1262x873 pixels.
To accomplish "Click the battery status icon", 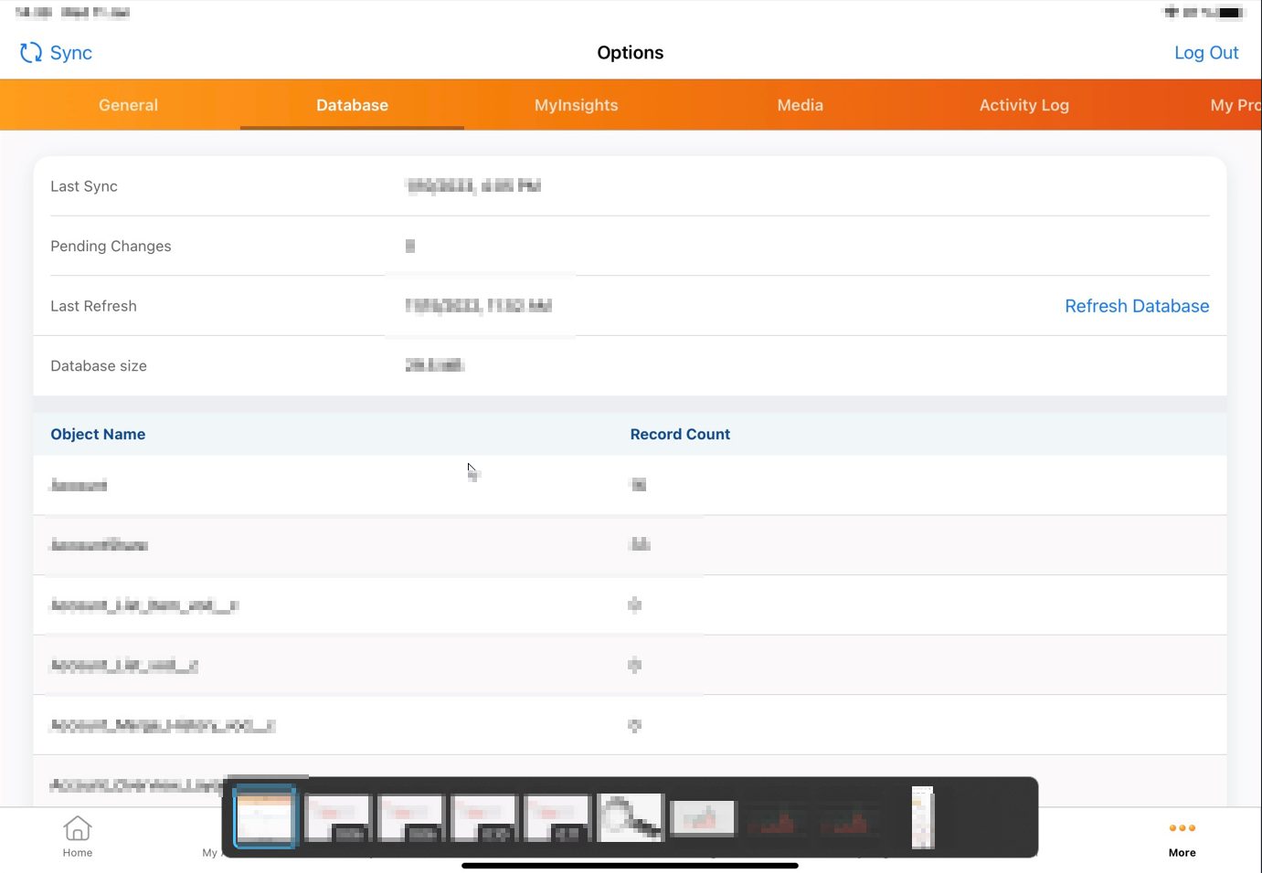I will [1230, 13].
